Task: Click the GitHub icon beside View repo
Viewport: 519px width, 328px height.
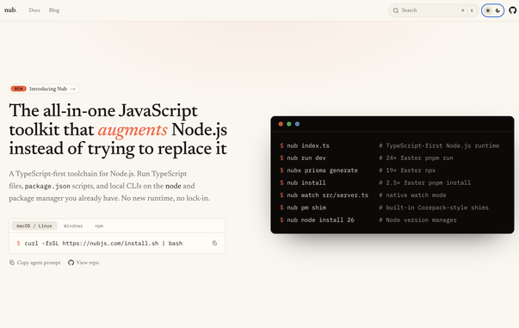Action: pos(71,263)
